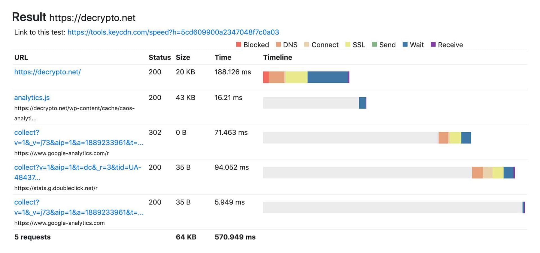This screenshot has width=540, height=253.
Task: Open the analytics.js request link
Action: 32,97
